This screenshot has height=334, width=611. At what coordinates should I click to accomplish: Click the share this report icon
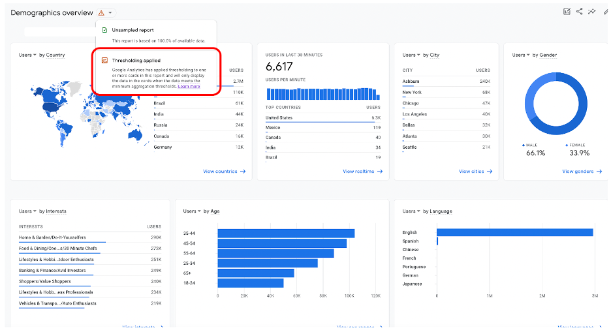point(579,11)
